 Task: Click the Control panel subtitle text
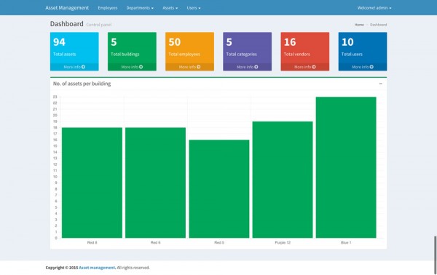click(x=98, y=25)
